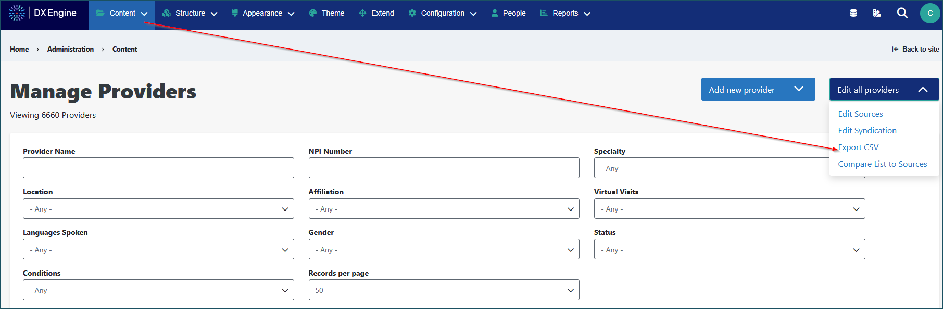
Task: Go to Administration breadcrumb
Action: pyautogui.click(x=70, y=49)
